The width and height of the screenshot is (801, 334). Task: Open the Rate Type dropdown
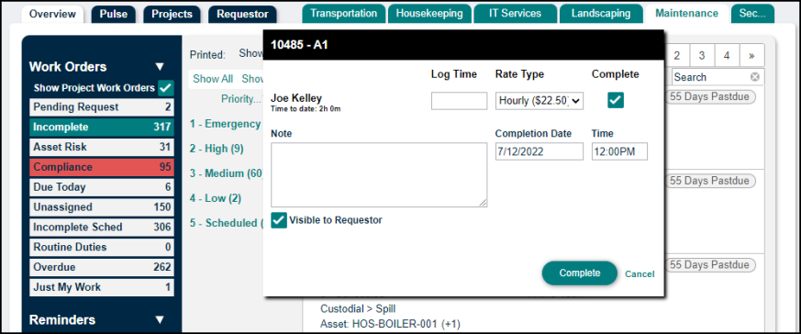pos(539,101)
